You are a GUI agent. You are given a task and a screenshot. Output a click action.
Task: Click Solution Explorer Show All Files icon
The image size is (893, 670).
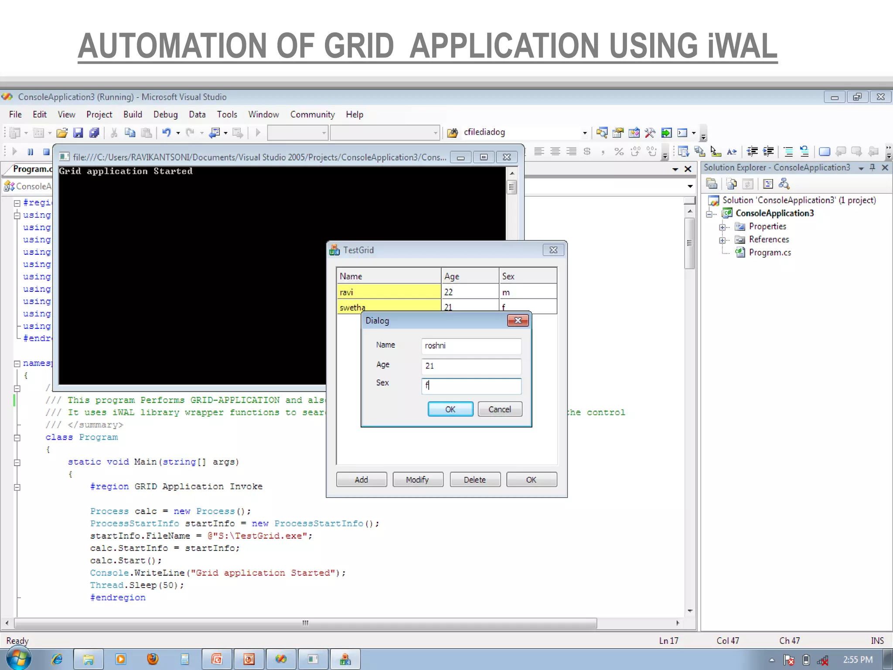732,184
